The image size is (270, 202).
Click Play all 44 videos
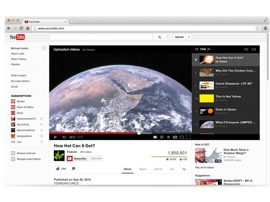click(x=204, y=167)
